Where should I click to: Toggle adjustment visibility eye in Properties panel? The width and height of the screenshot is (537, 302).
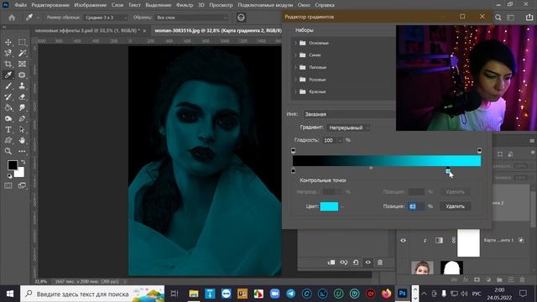pyautogui.click(x=368, y=263)
